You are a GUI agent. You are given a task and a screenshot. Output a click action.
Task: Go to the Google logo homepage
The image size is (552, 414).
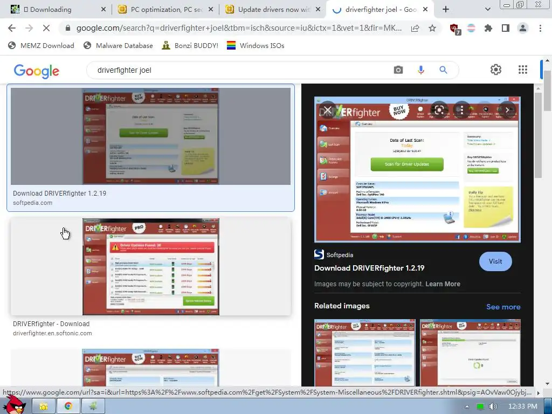point(37,71)
